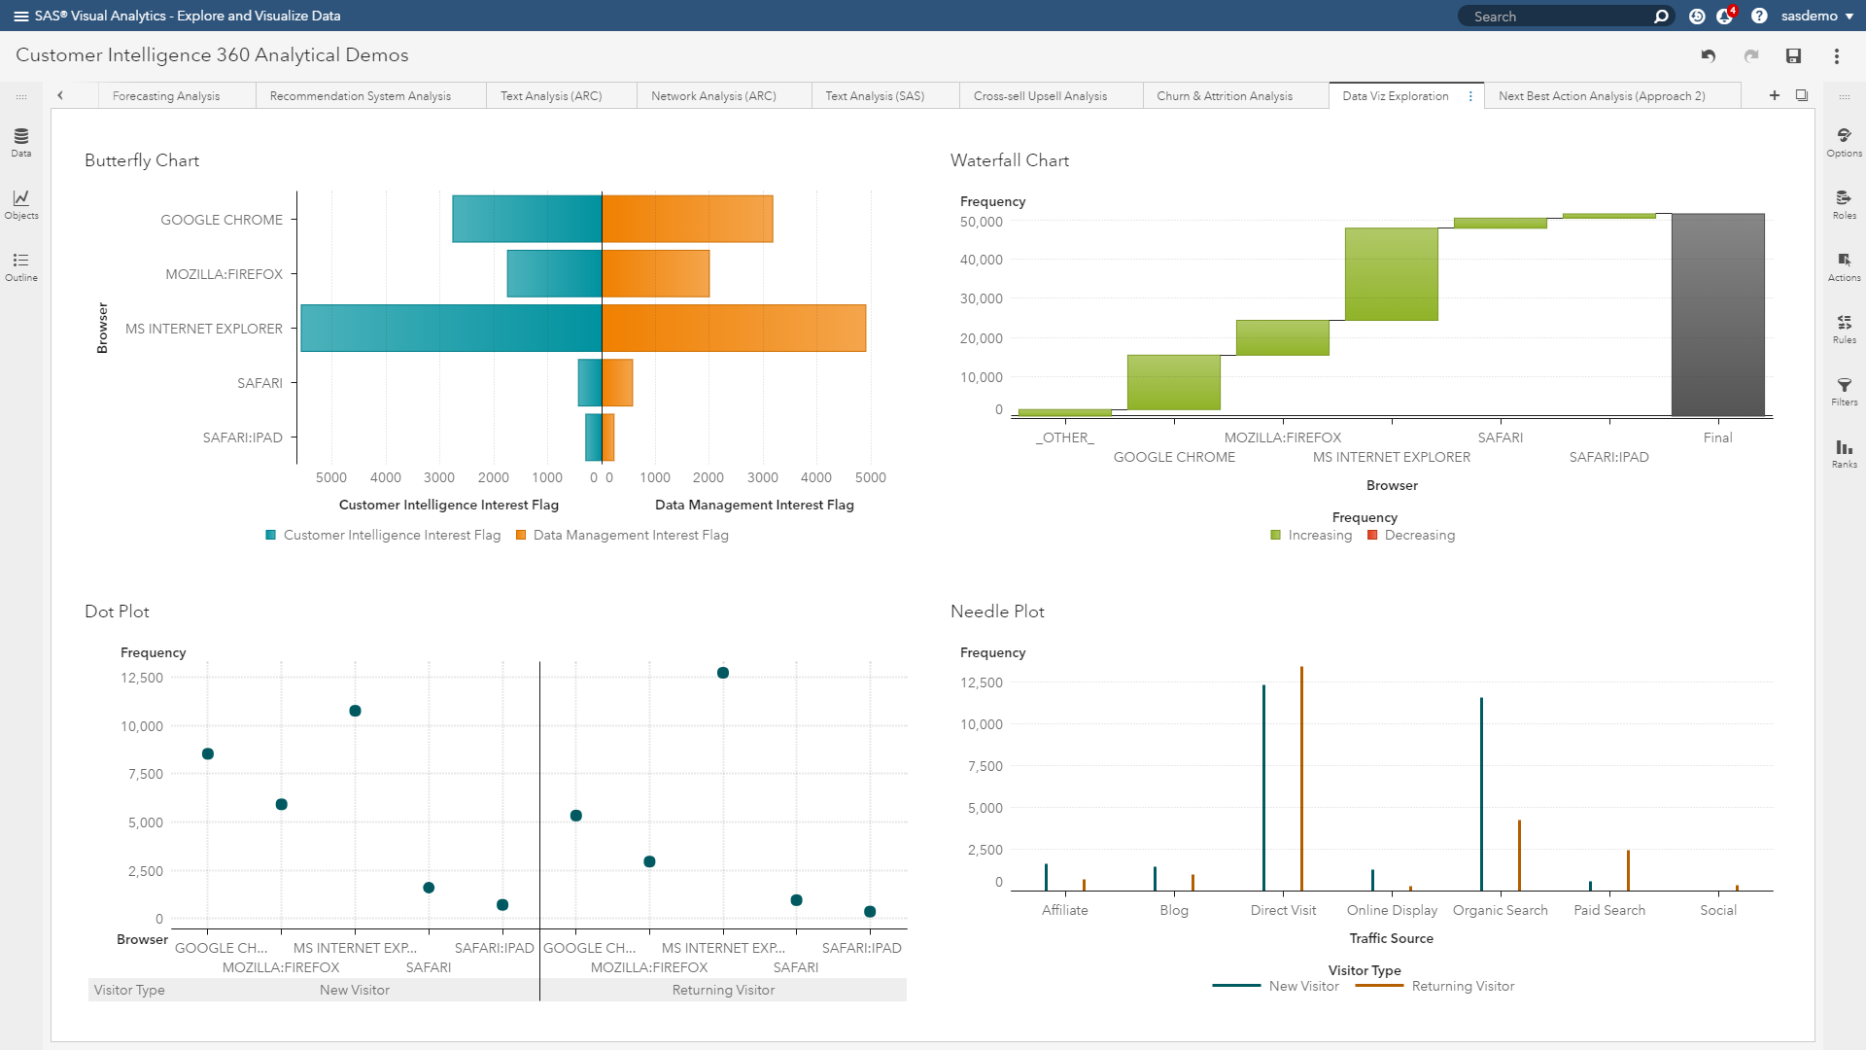The image size is (1866, 1050).
Task: Click the Returning Visitor legend line
Action: click(x=1379, y=986)
